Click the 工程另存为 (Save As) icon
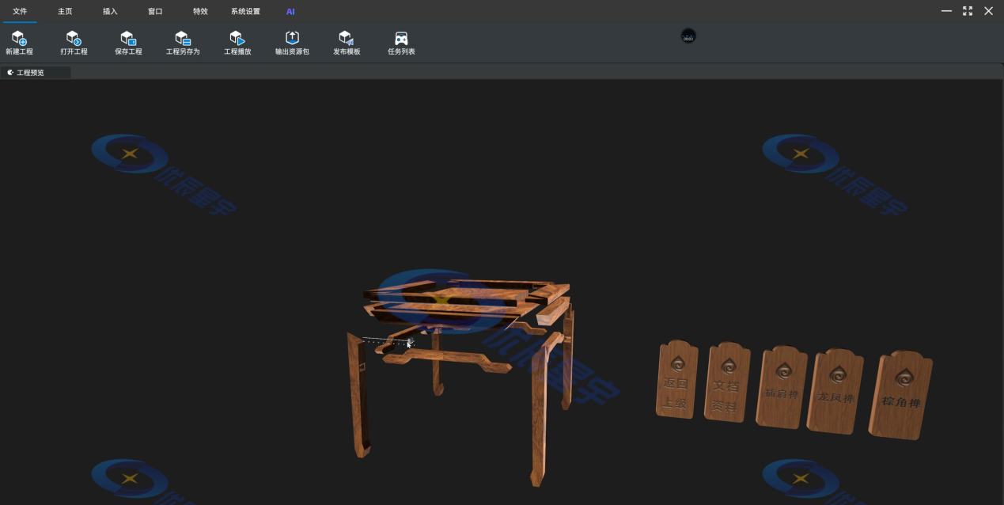The image size is (1004, 505). (182, 42)
